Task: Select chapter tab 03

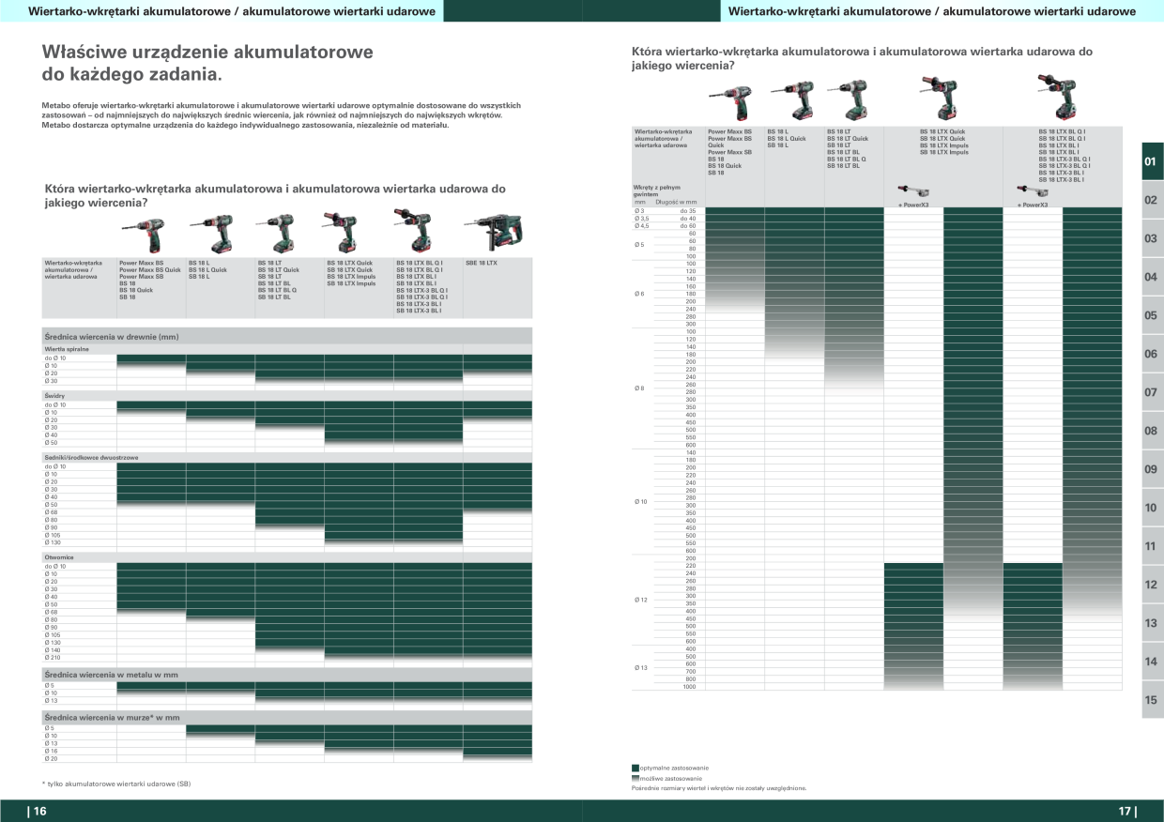Action: tap(1152, 238)
